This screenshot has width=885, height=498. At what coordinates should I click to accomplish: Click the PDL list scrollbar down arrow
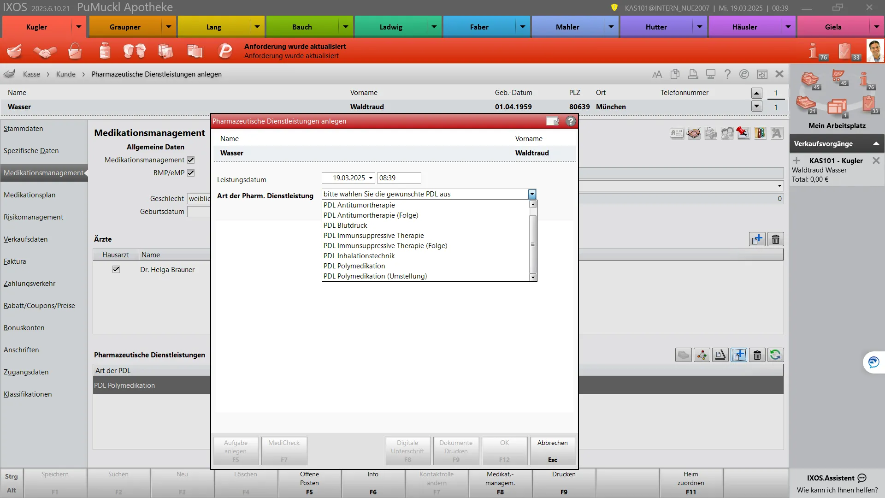pyautogui.click(x=533, y=277)
